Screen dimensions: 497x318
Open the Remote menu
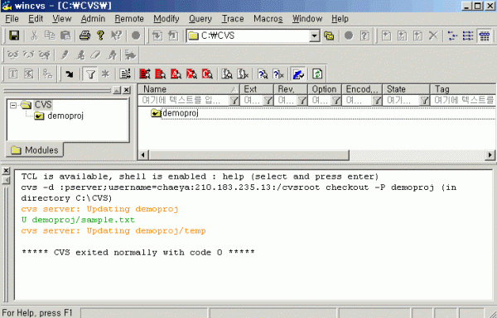[x=129, y=19]
